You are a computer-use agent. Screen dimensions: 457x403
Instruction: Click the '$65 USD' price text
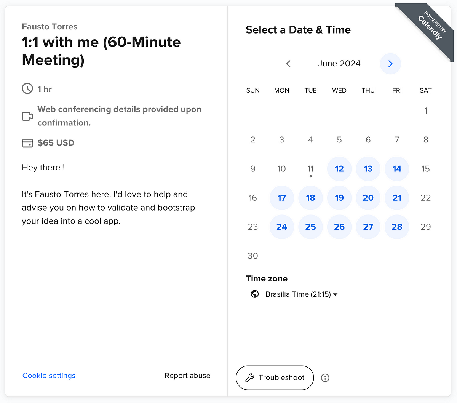(56, 143)
